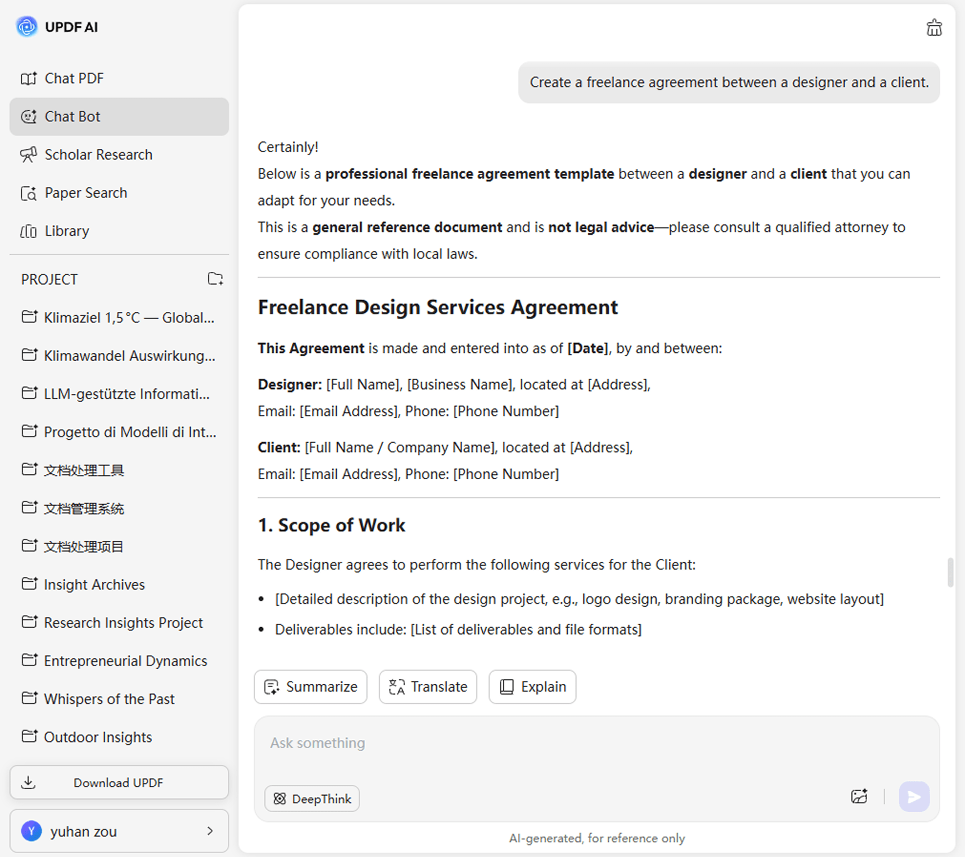Click the chat scrollbar thumb

(950, 572)
